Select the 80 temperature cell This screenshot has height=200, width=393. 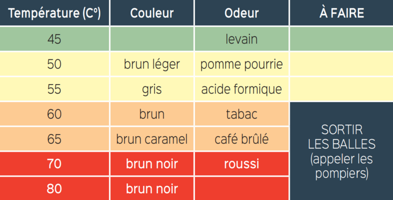click(x=54, y=188)
